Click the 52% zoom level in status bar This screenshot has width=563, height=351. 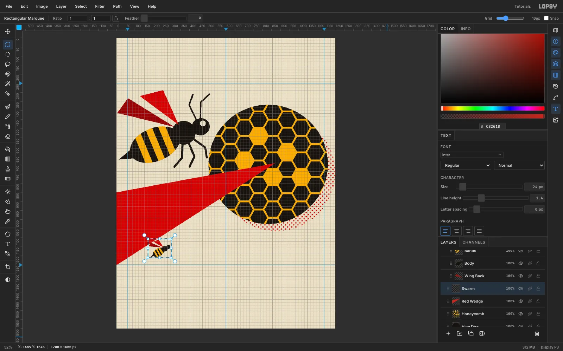pos(8,347)
